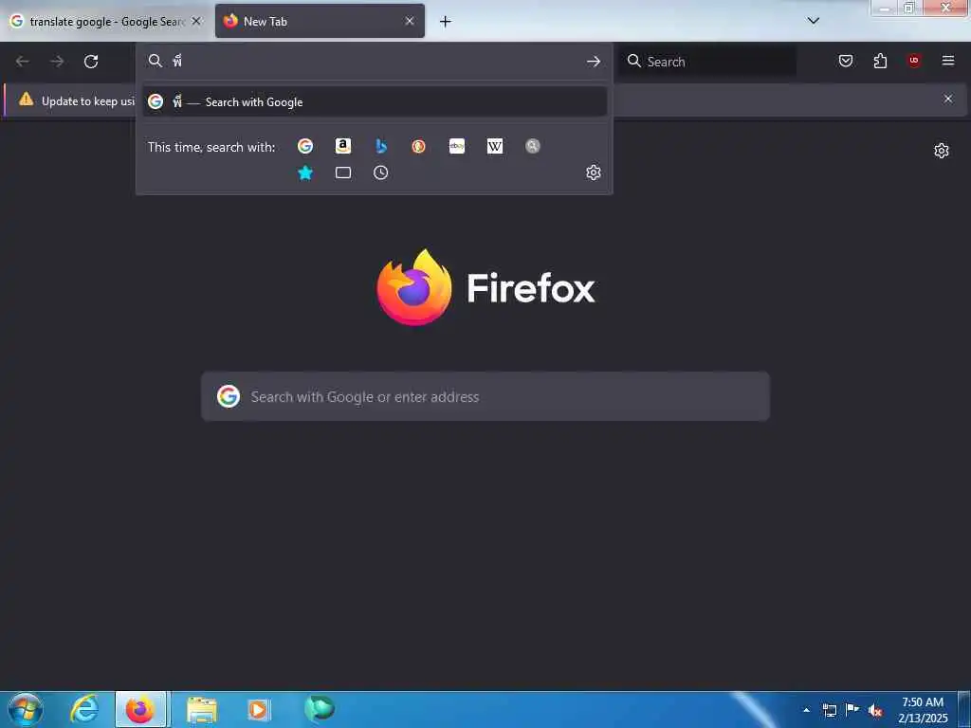Viewport: 971px width, 728px height.
Task: Open search settings gear in dropdown
Action: coord(594,173)
